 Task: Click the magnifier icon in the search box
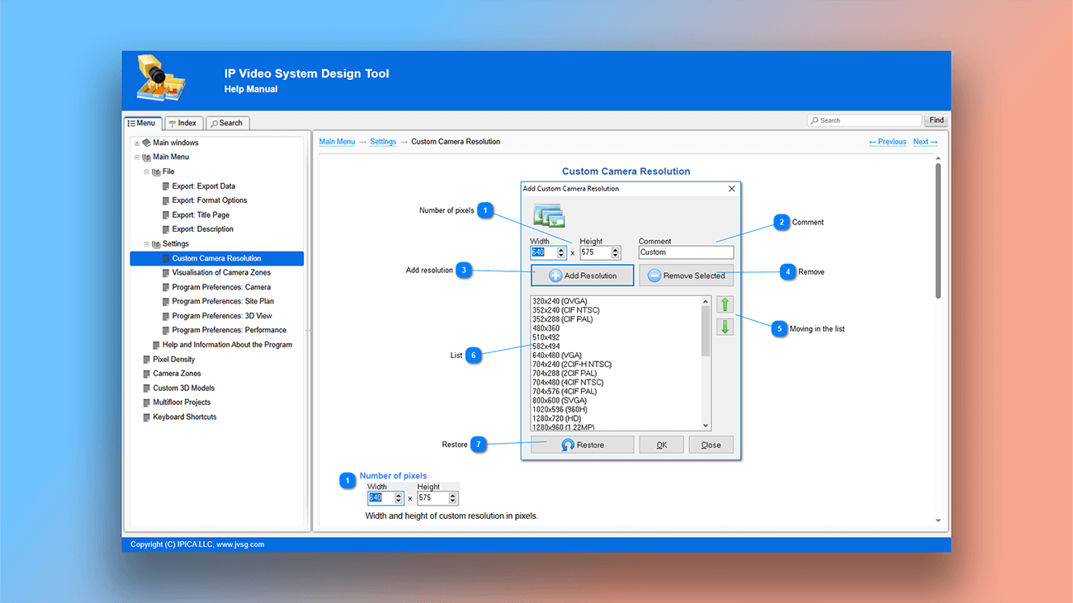point(815,120)
